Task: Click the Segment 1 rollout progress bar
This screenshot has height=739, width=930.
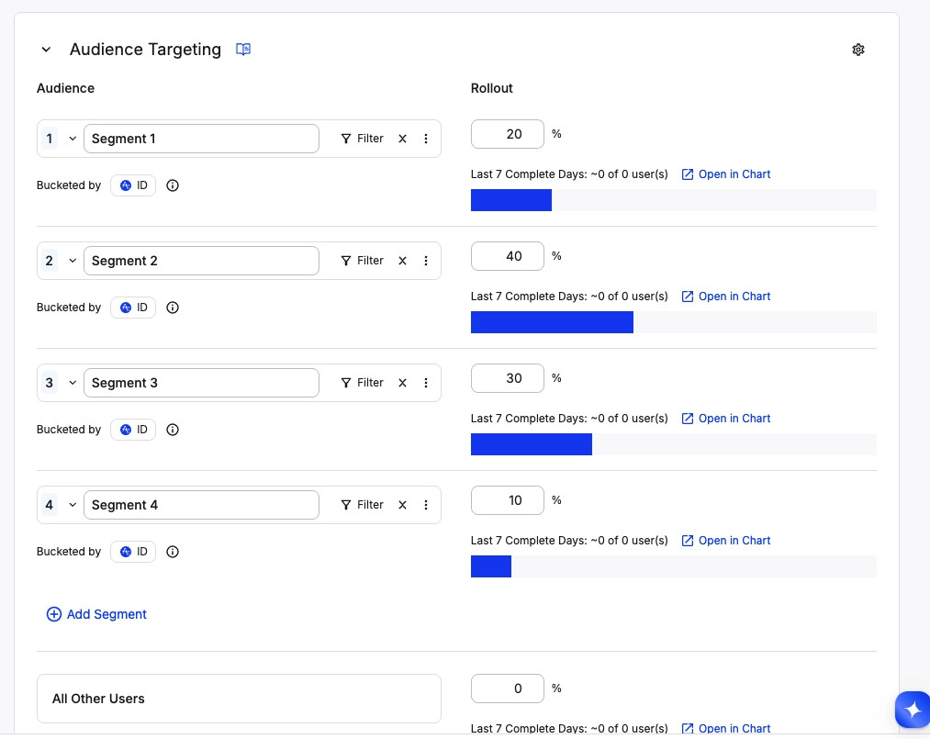Action: [674, 200]
